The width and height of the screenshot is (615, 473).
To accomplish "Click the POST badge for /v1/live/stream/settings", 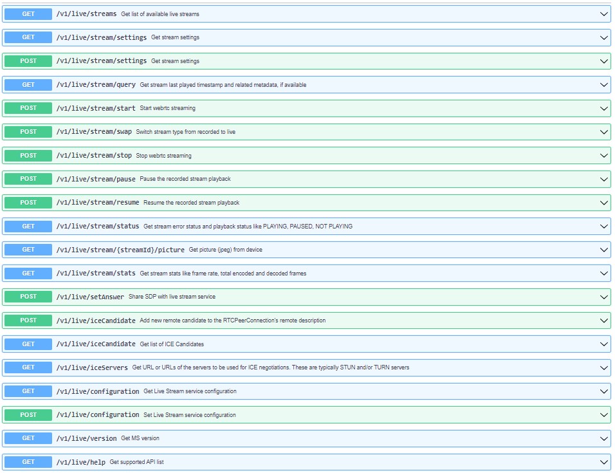I will click(28, 61).
